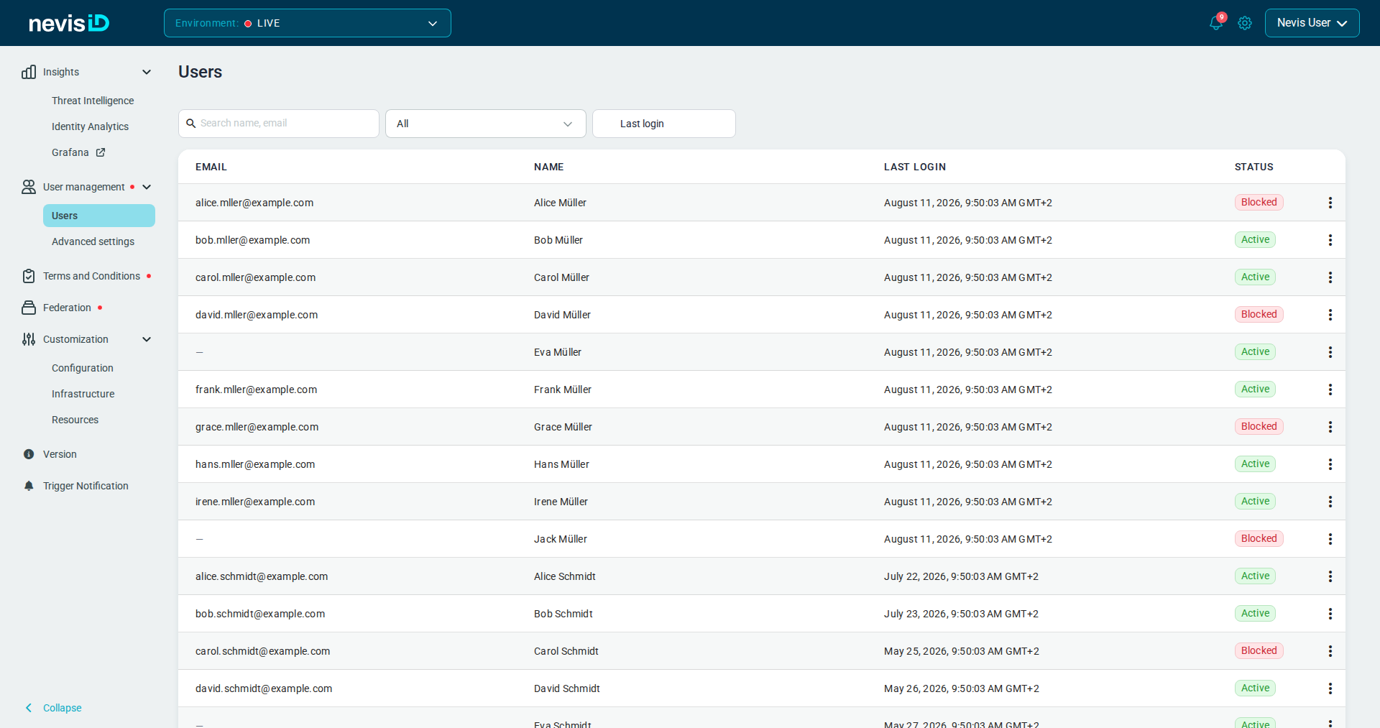Screen dimensions: 1380x728
Task: Sort by STATUS column header
Action: point(1254,167)
